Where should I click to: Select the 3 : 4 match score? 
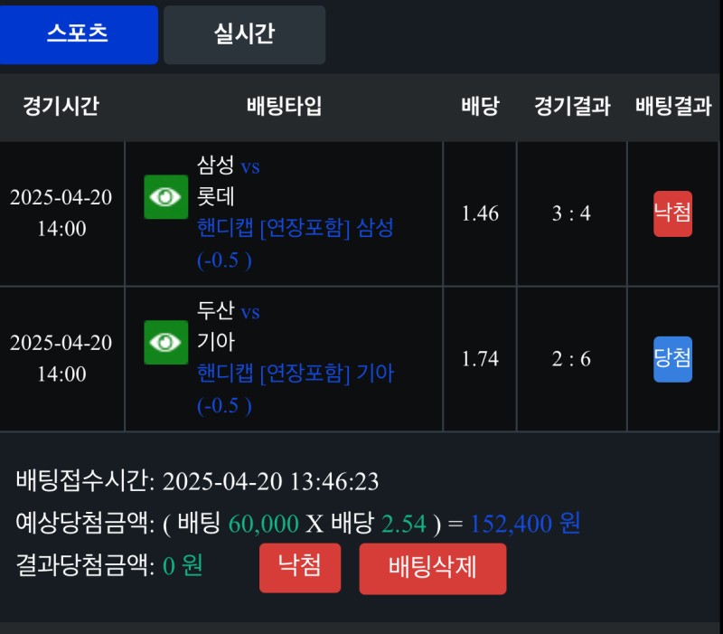tap(571, 213)
